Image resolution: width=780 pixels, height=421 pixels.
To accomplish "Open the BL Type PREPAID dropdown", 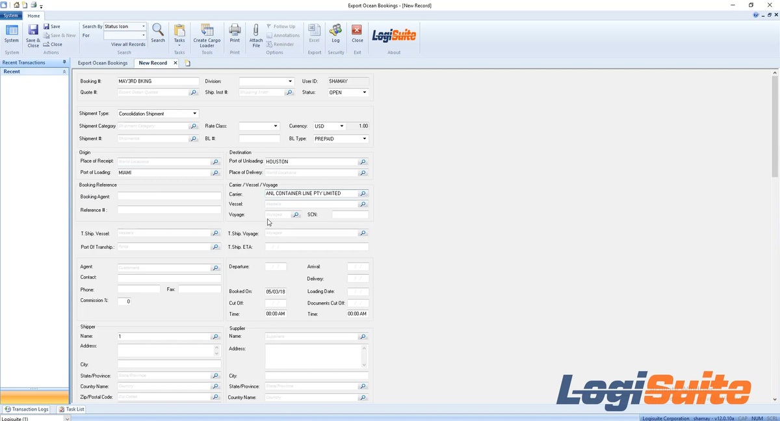I will point(365,139).
